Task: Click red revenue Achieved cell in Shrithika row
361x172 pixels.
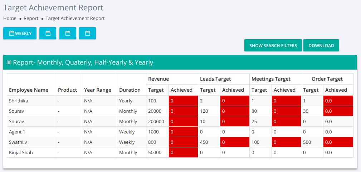Action: tap(183, 101)
